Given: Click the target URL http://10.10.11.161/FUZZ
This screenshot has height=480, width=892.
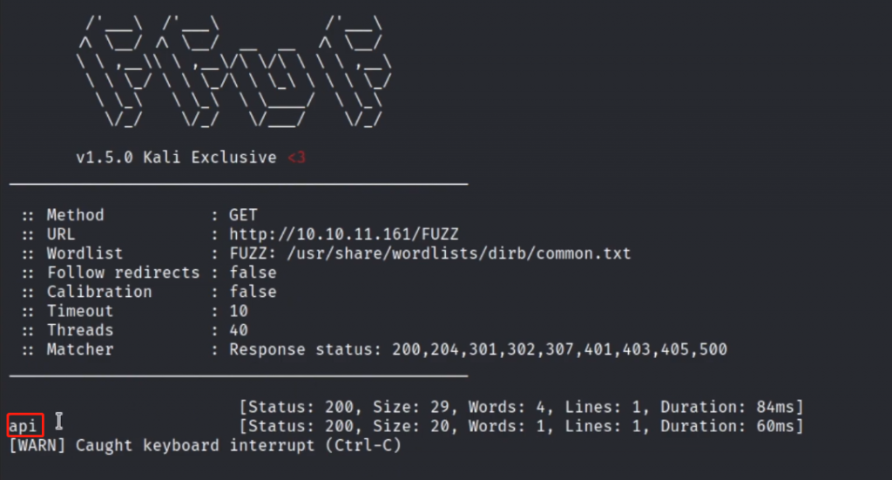Looking at the screenshot, I should click(x=343, y=234).
